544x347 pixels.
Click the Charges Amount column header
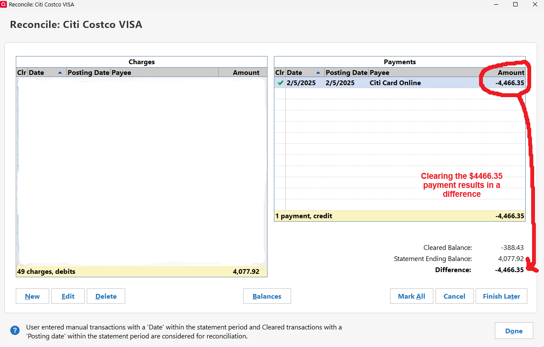click(243, 73)
